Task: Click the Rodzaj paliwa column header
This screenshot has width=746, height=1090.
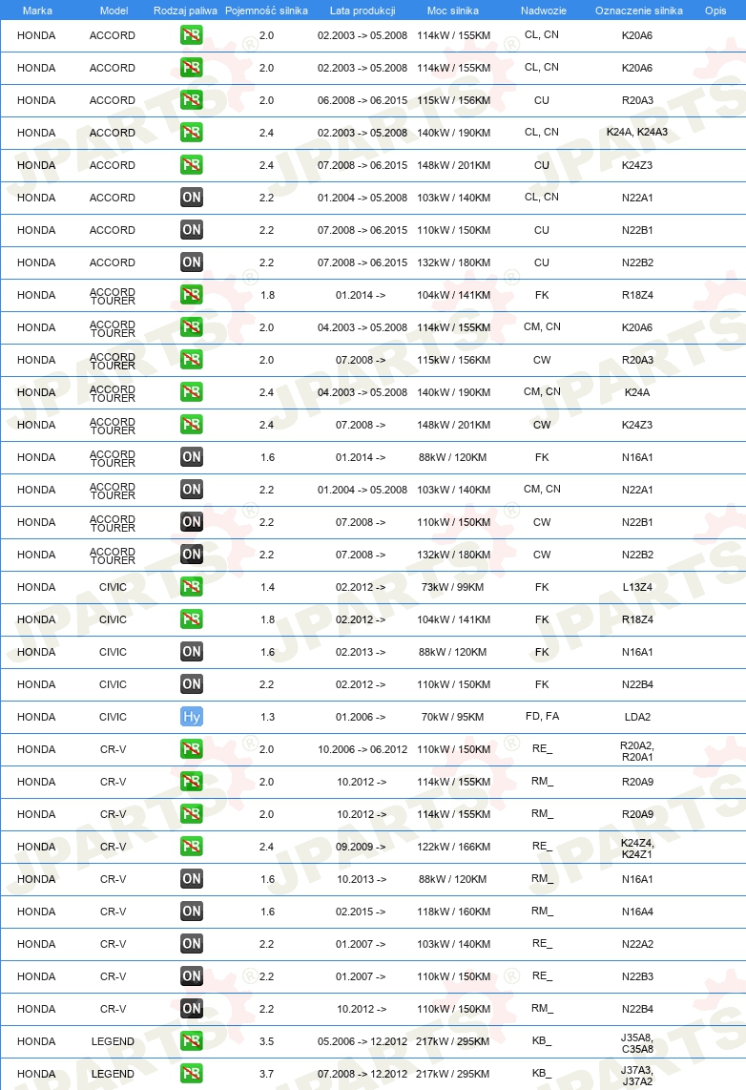Action: click(x=185, y=10)
